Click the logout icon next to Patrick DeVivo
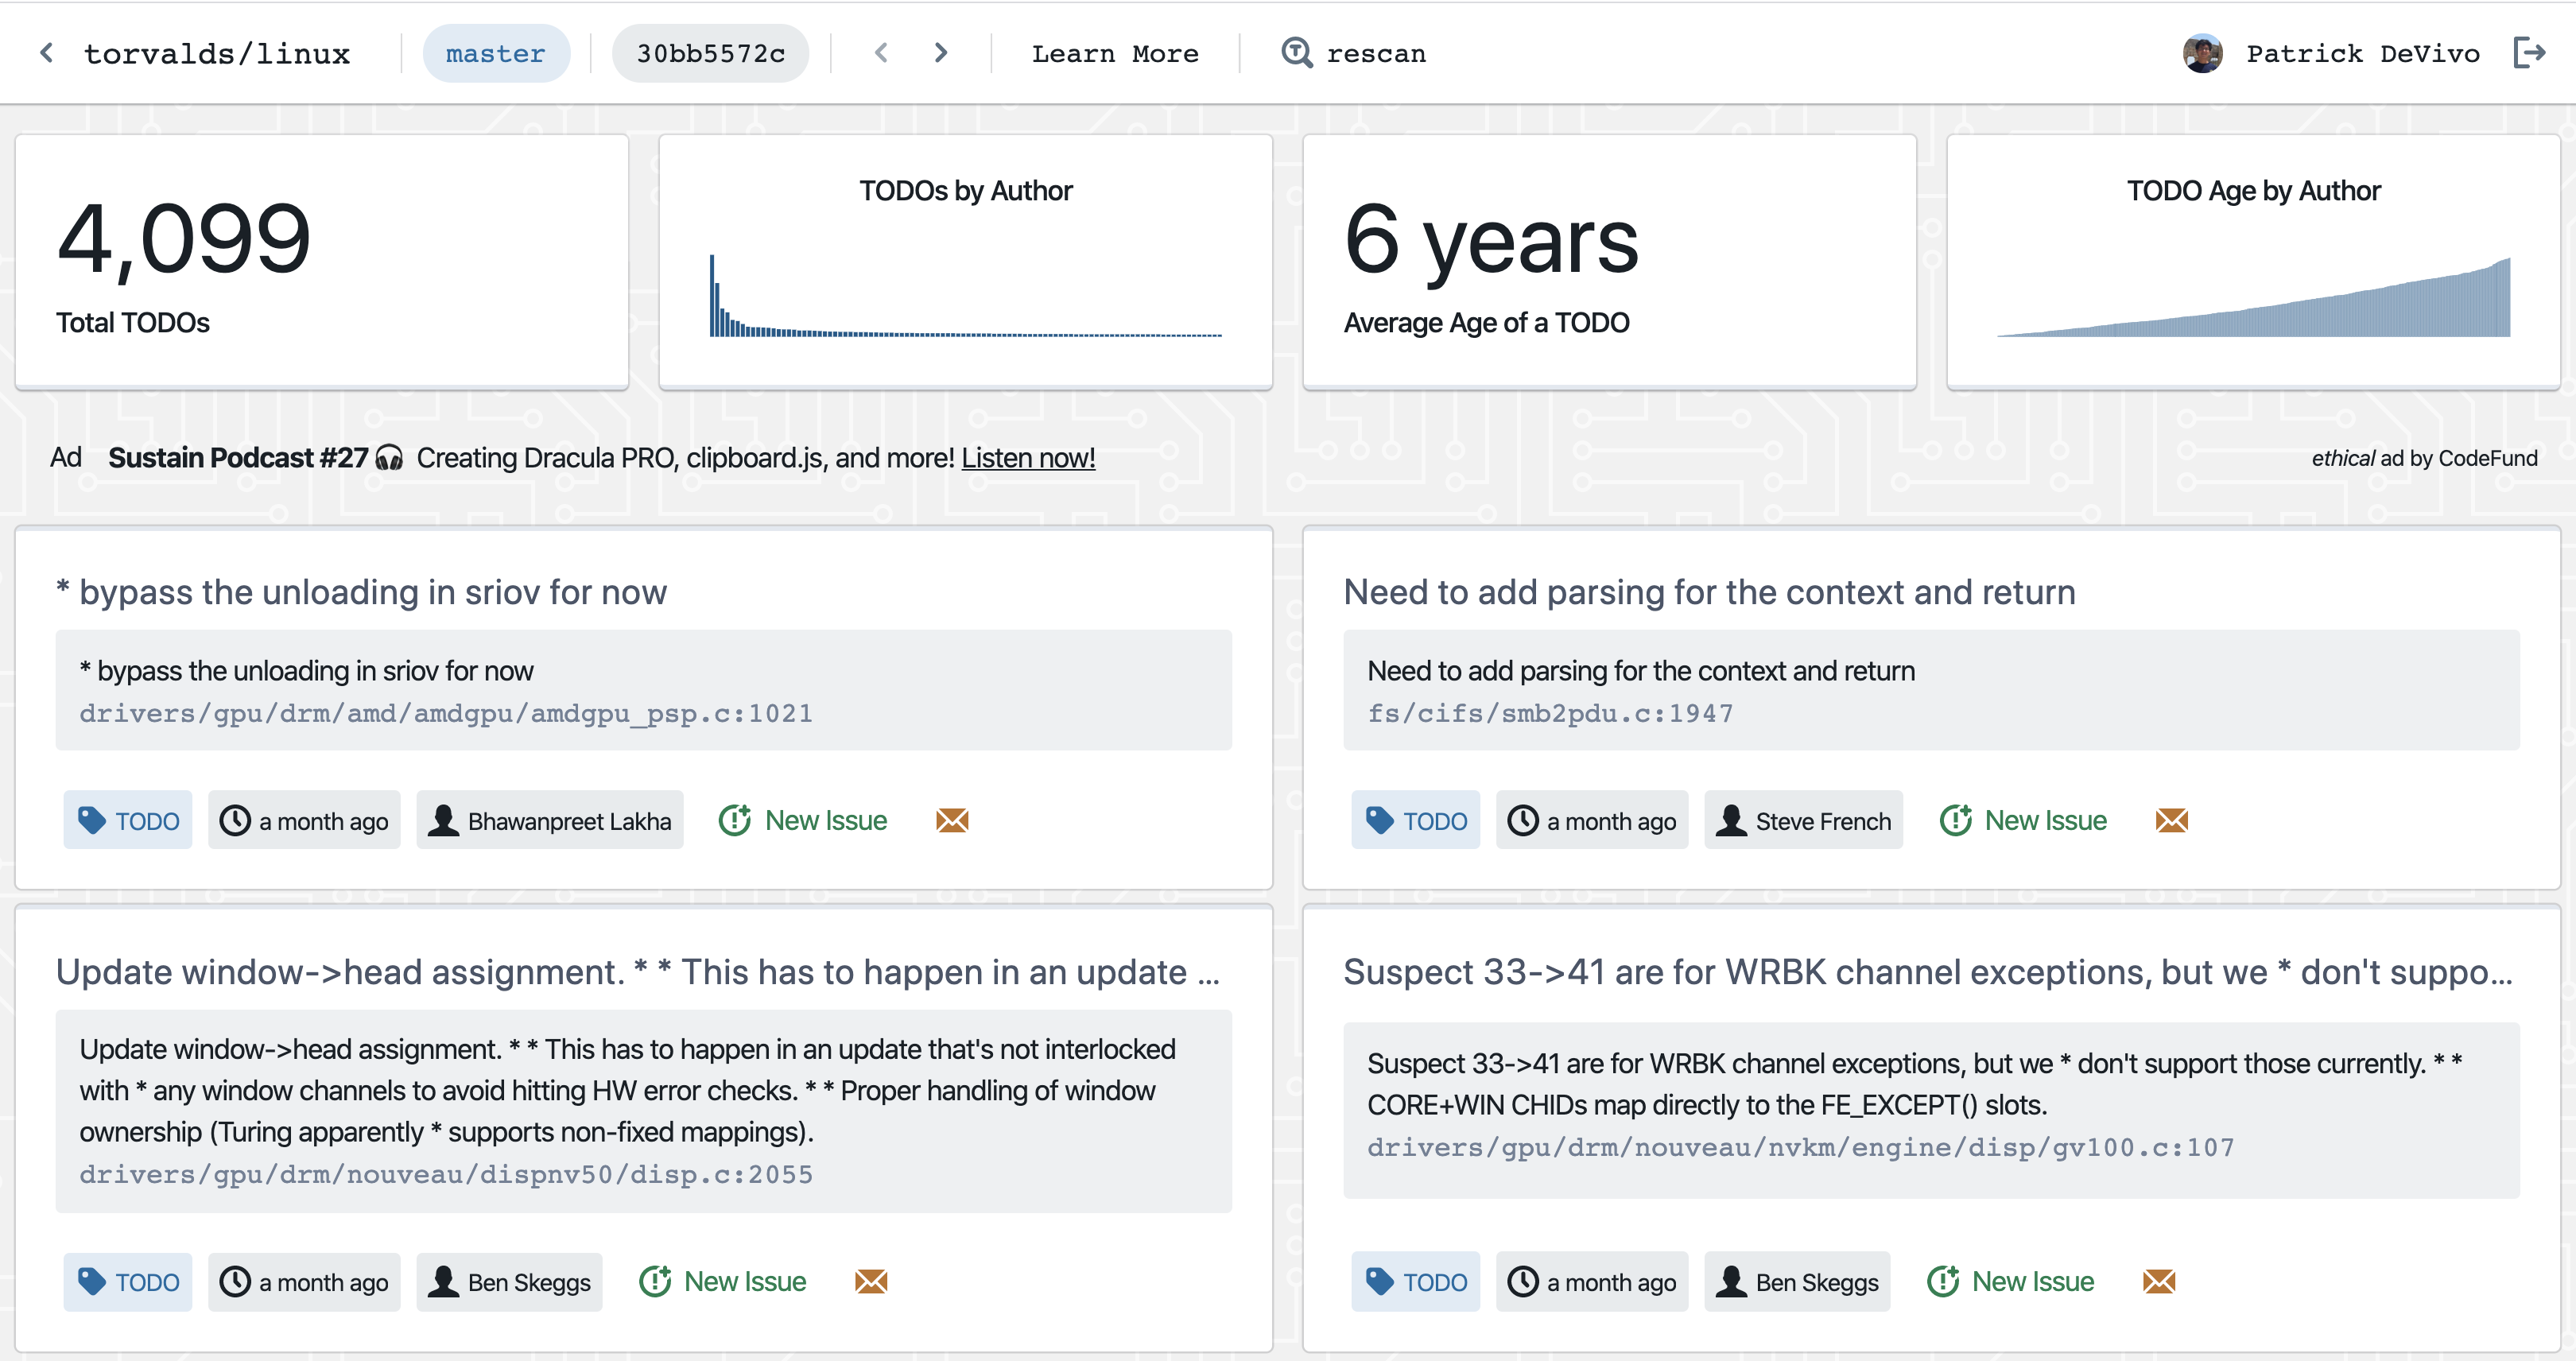This screenshot has height=1361, width=2576. pos(2529,53)
